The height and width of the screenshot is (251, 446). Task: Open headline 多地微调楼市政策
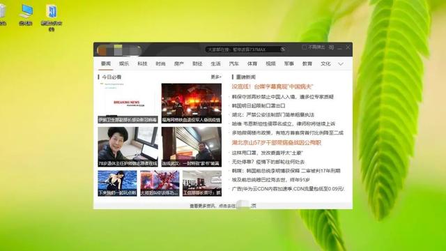tap(288, 132)
